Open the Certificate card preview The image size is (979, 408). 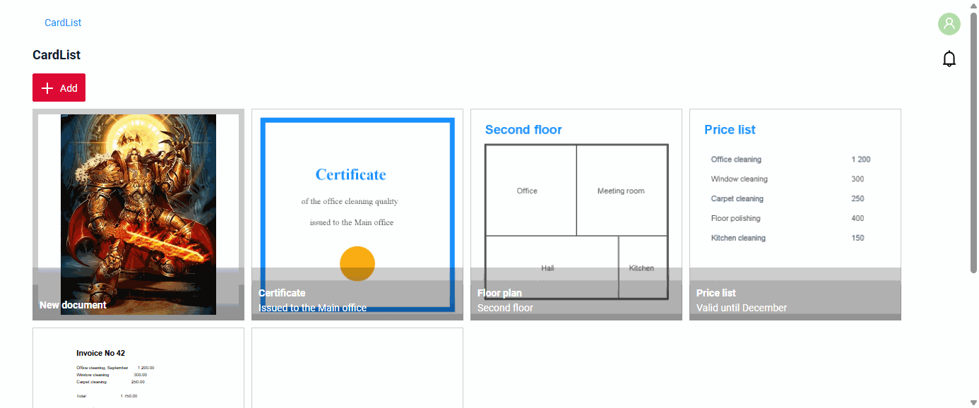click(357, 215)
